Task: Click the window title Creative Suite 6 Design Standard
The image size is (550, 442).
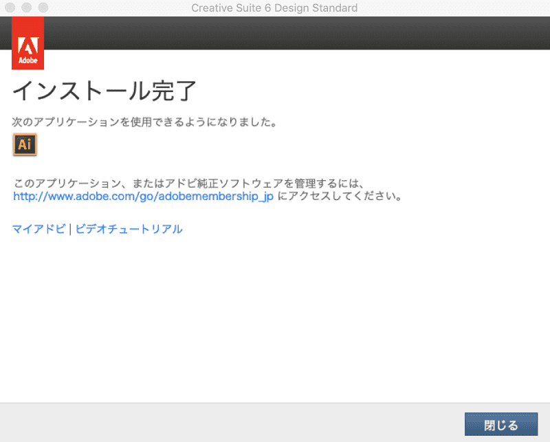Action: tap(274, 8)
